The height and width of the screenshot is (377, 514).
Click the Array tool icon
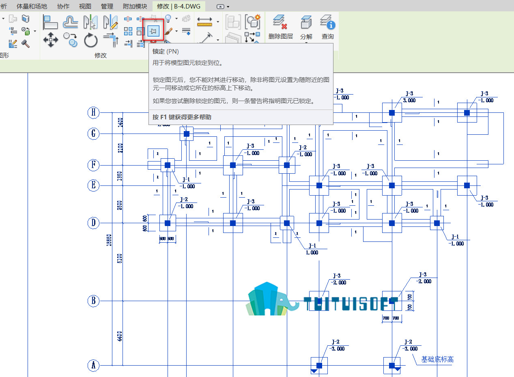128,31
